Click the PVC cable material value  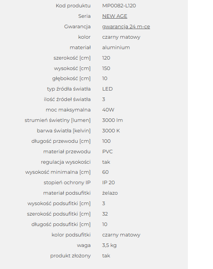107,152
